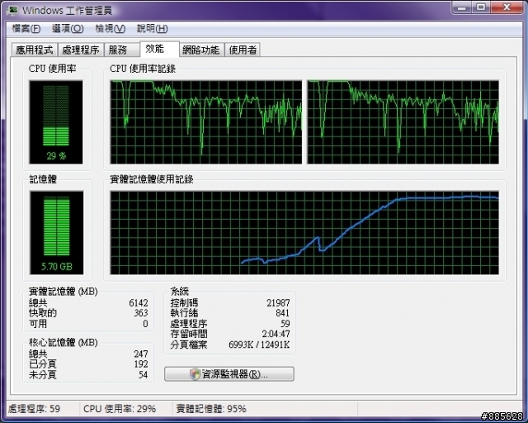Screen dimensions: 528x423
Task: Click the 控制碼 value 21987
Action: 278,303
